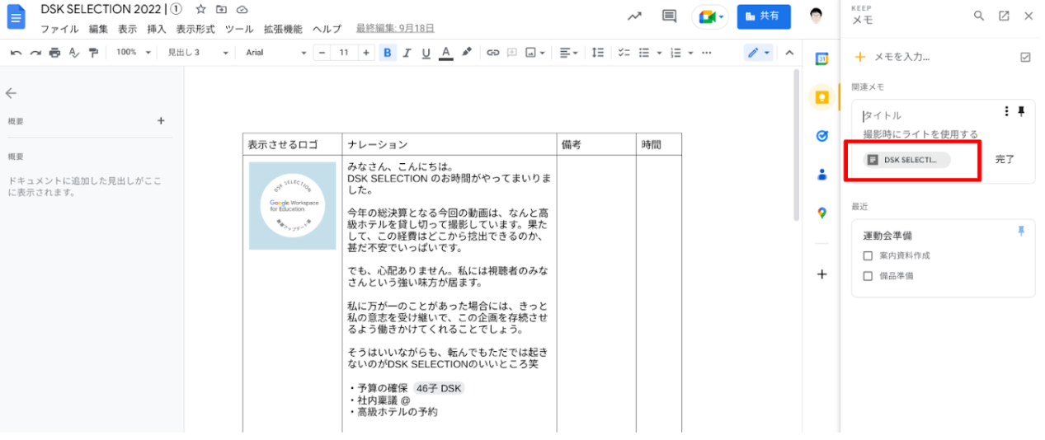Redo the last action

(35, 53)
